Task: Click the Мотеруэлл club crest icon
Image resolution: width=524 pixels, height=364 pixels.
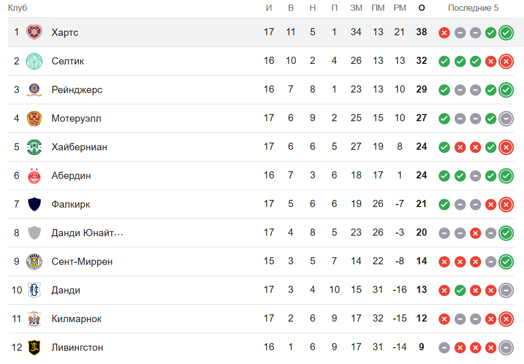Action: tap(34, 118)
